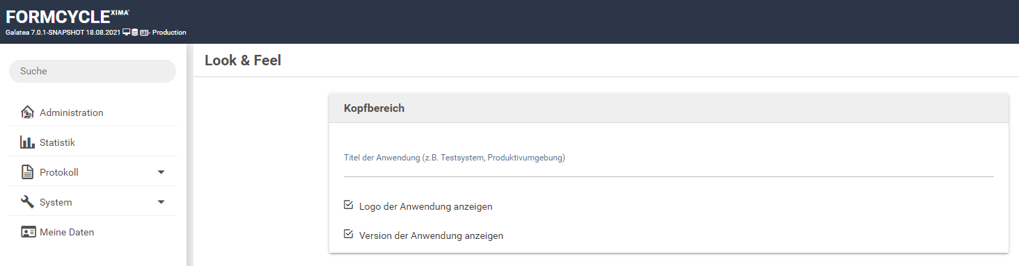The image size is (1019, 266).
Task: Expand the Protokoll menu arrow
Action: (x=161, y=172)
